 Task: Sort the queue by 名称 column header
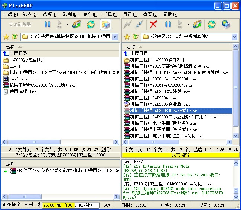61,163
